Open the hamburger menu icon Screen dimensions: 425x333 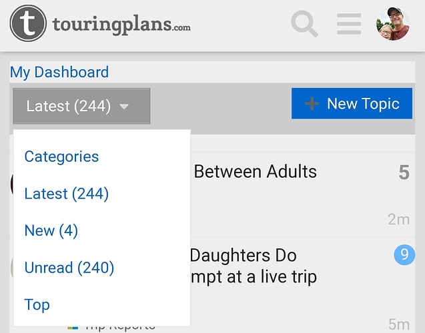[349, 24]
